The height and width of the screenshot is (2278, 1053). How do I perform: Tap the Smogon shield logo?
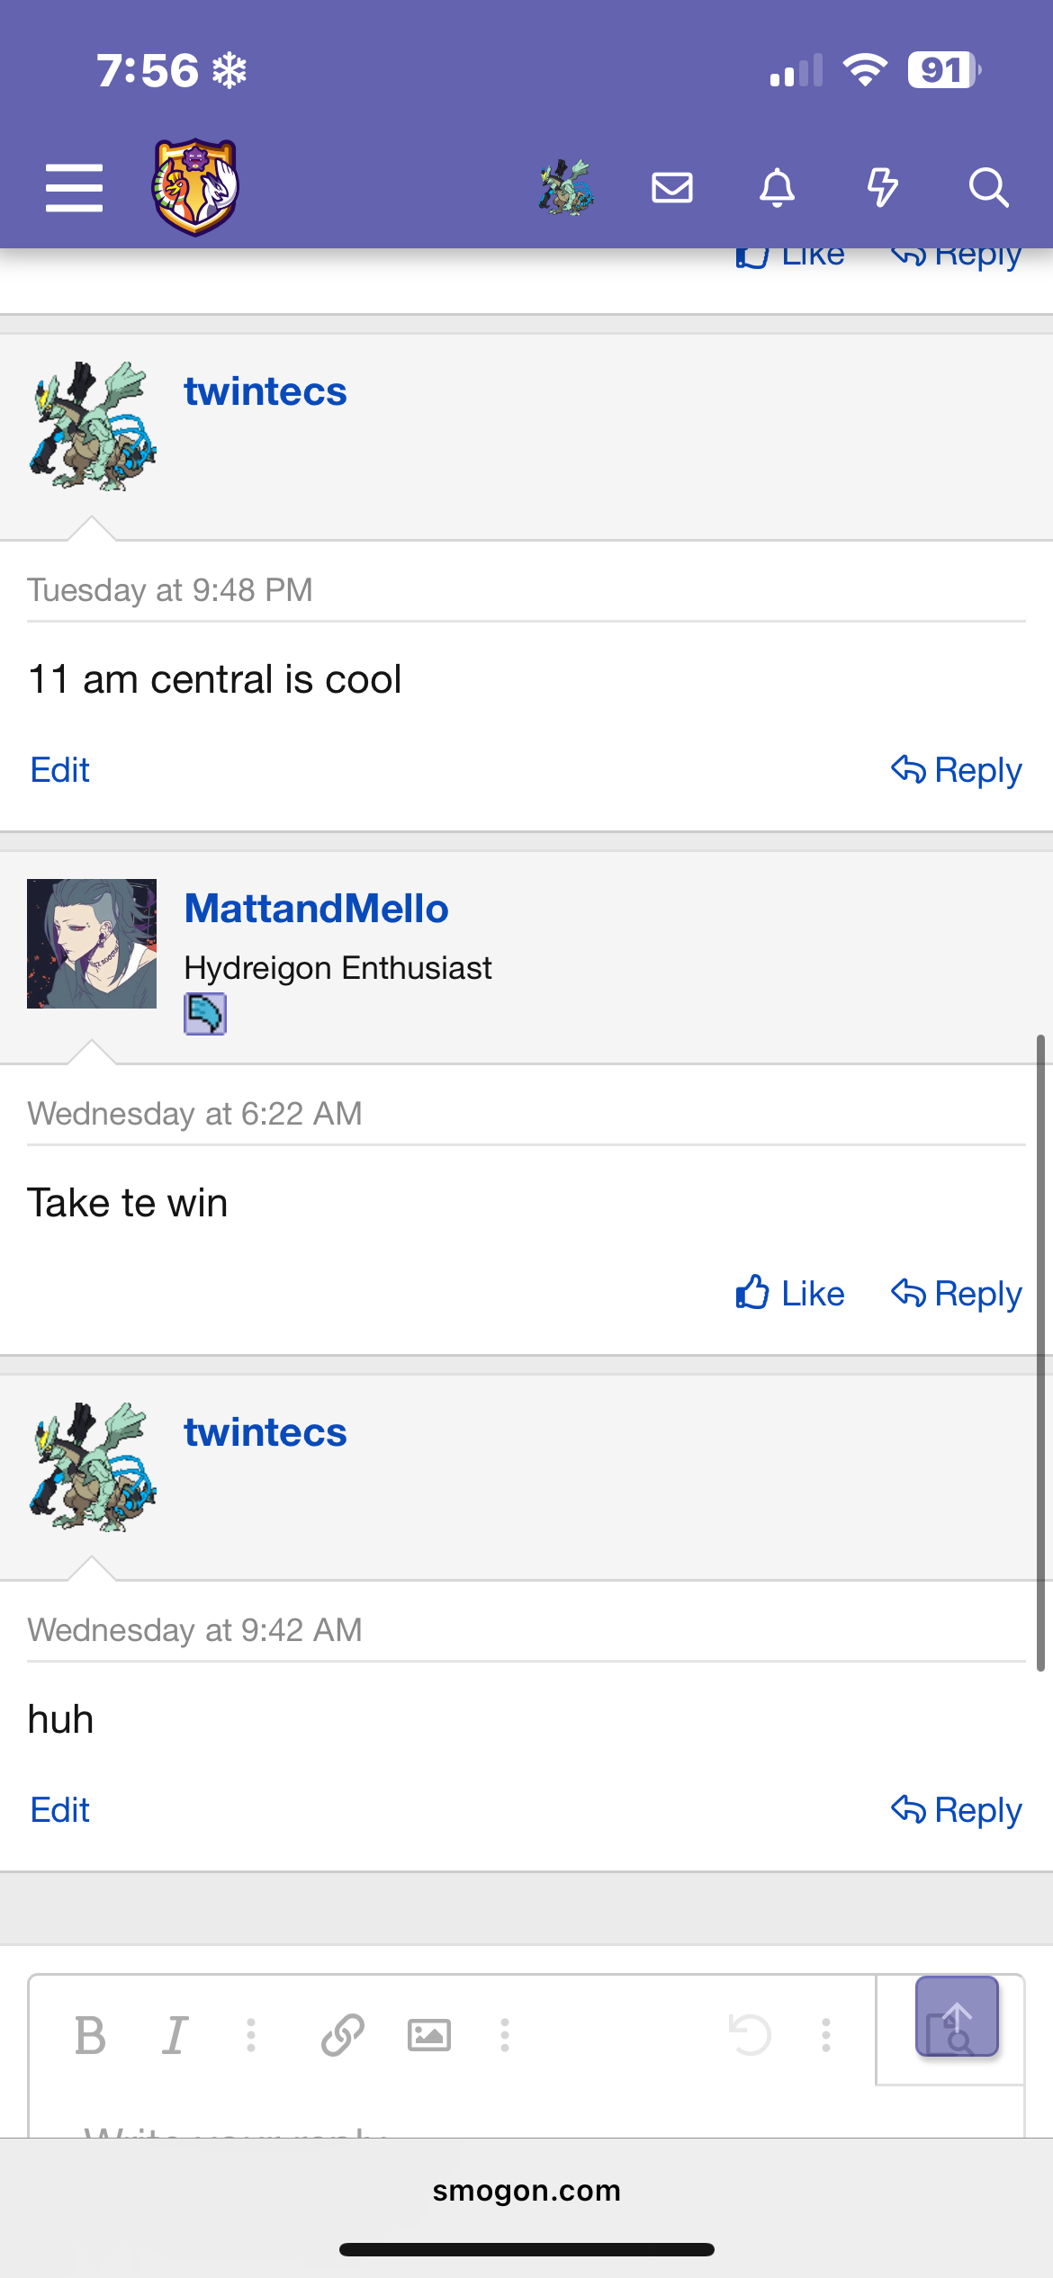195,187
